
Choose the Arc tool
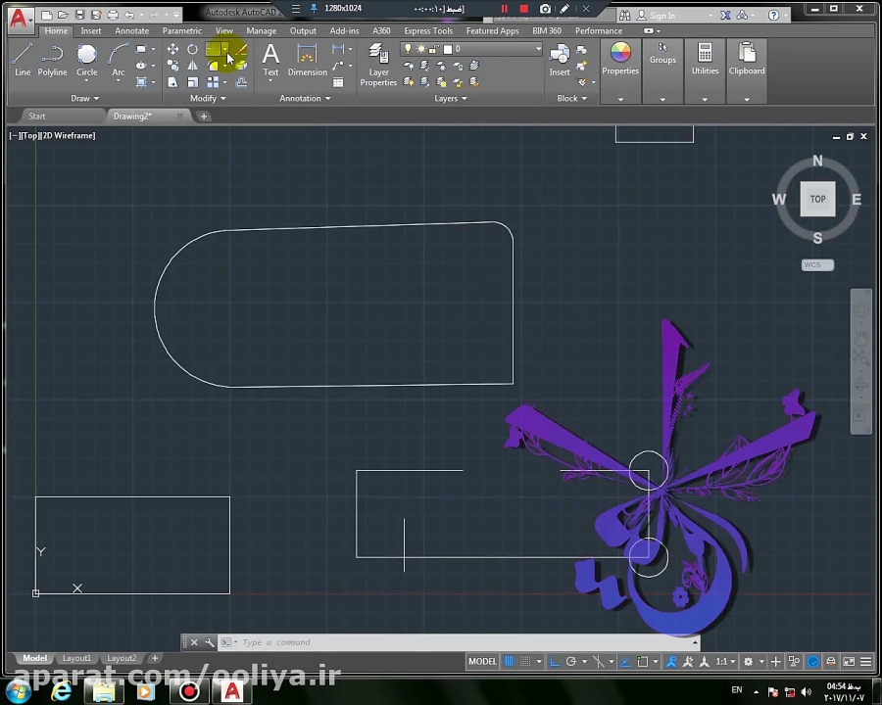pyautogui.click(x=119, y=59)
